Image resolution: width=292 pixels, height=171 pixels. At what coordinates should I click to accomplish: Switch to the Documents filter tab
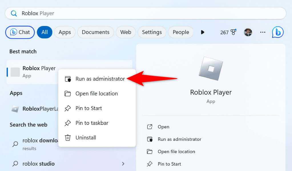(96, 32)
